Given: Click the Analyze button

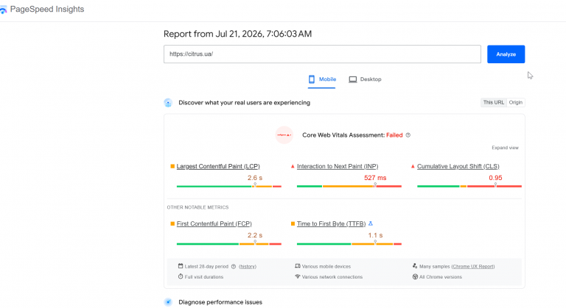Looking at the screenshot, I should (506, 54).
